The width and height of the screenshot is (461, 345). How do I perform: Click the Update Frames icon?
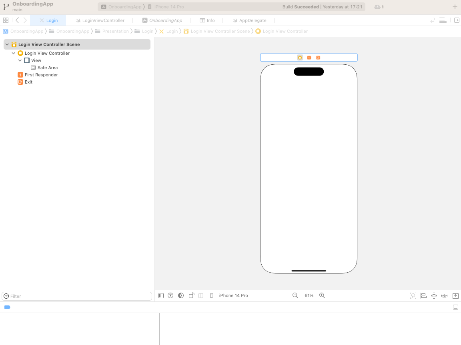click(x=413, y=295)
